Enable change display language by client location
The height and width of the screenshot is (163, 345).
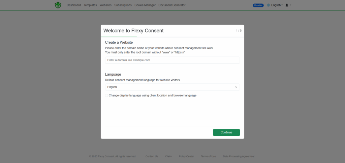[106, 95]
